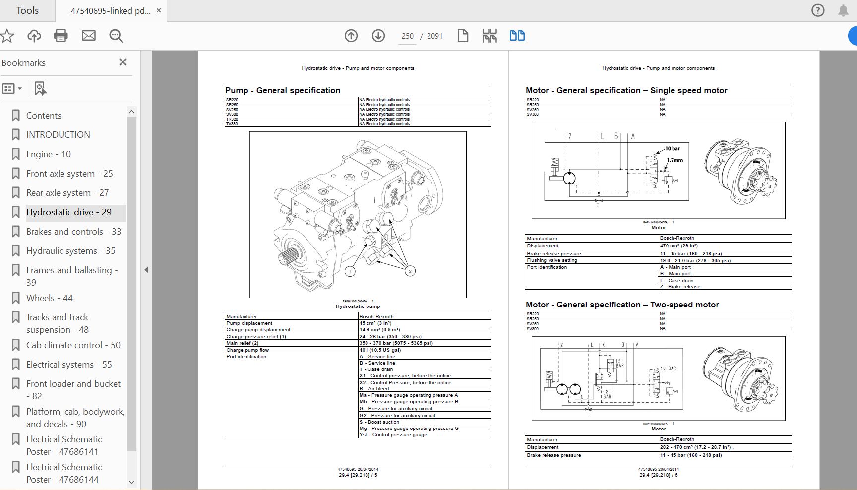Switch to the 47540695-linked pdf tab
The image size is (857, 490).
pyautogui.click(x=110, y=11)
